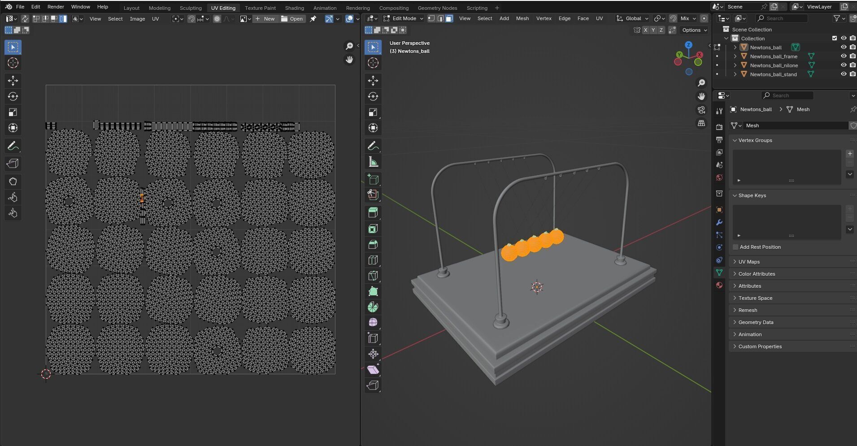Viewport: 857px width, 446px height.
Task: Choose the UV Grab sculpt tool
Action: click(13, 182)
